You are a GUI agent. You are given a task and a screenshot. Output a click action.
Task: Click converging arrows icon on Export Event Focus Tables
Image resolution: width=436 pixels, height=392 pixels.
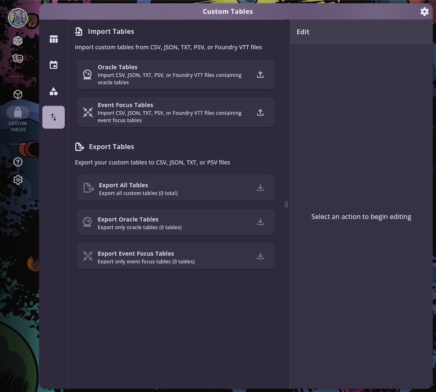[x=88, y=256]
